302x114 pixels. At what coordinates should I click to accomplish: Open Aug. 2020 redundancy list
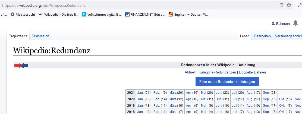coord(250,99)
